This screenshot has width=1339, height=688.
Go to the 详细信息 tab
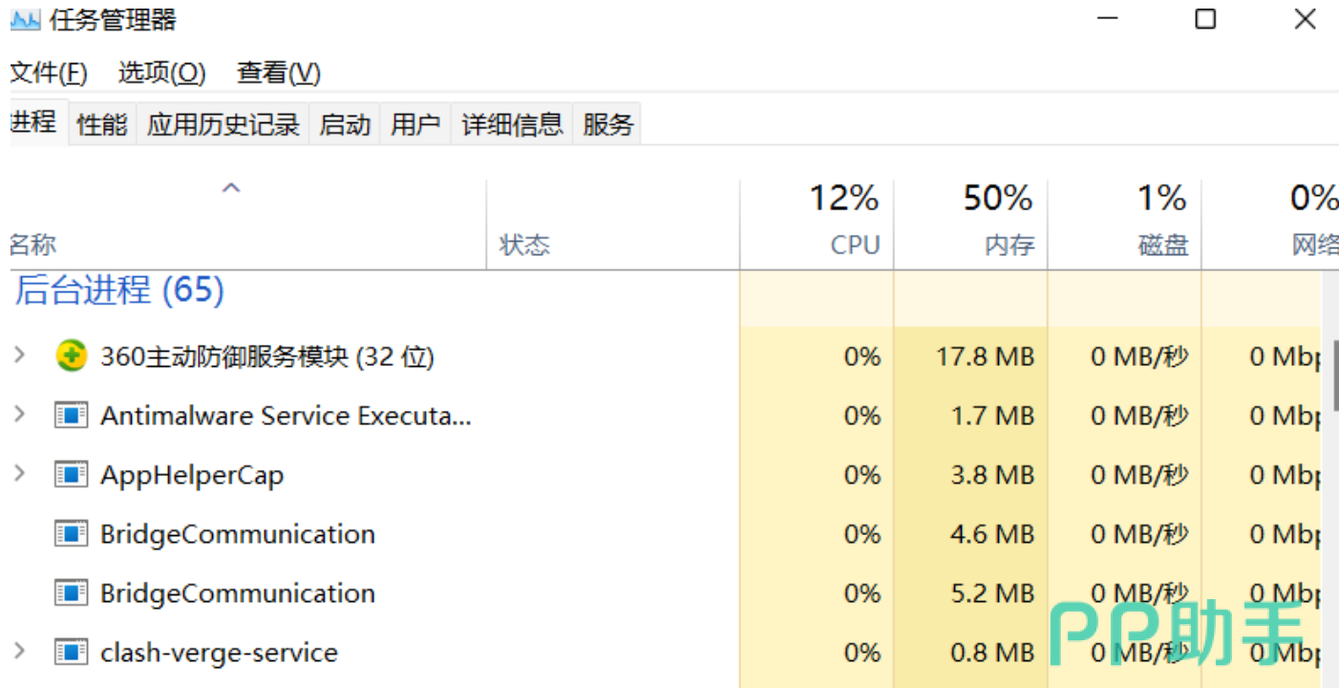coord(512,124)
